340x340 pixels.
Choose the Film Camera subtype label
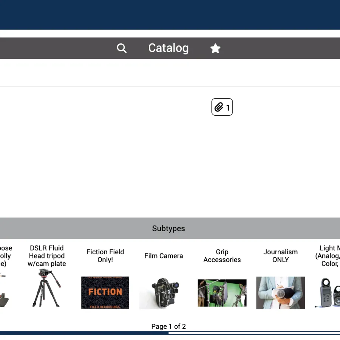tap(164, 256)
